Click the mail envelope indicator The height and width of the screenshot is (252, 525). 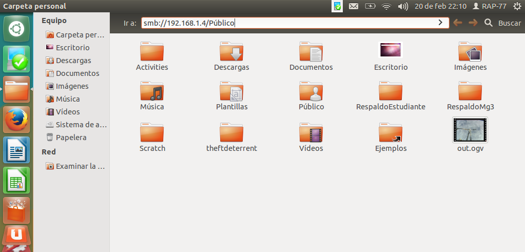pyautogui.click(x=354, y=6)
